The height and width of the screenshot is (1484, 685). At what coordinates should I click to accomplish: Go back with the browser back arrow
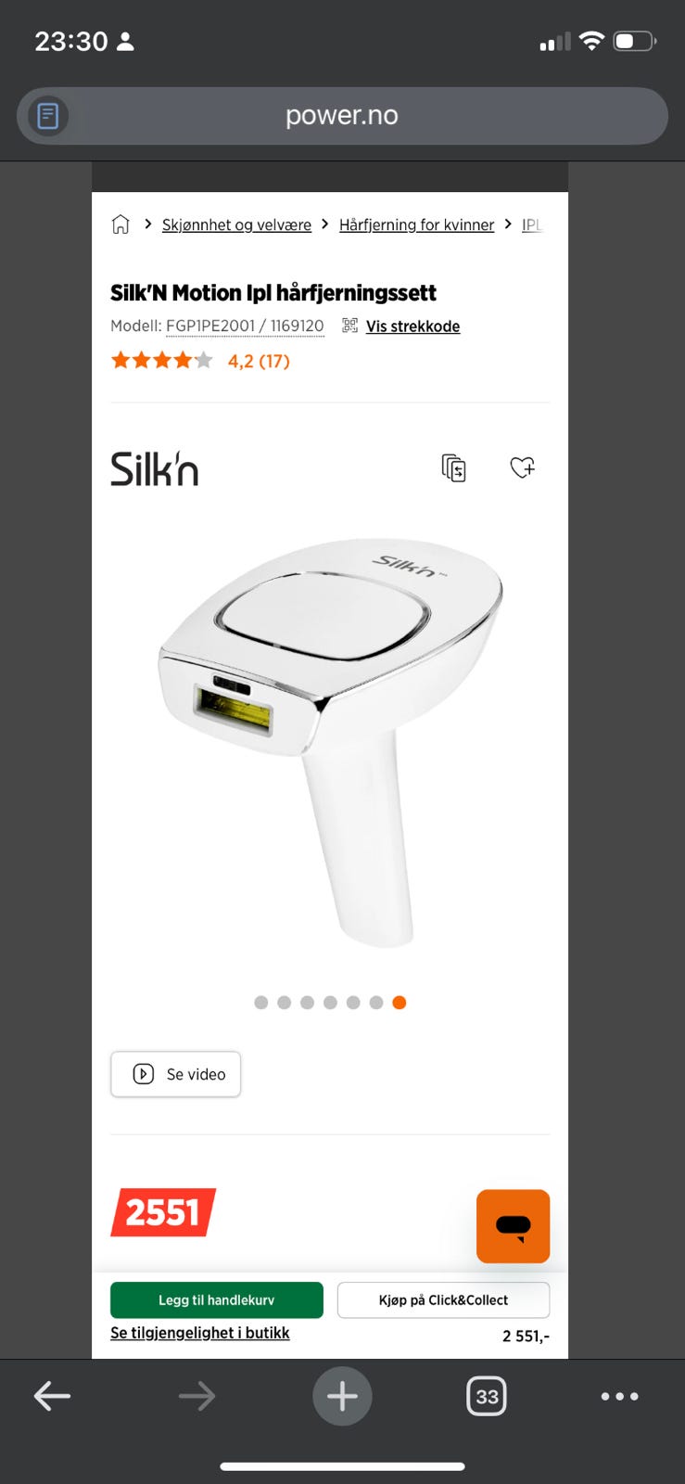(52, 1396)
